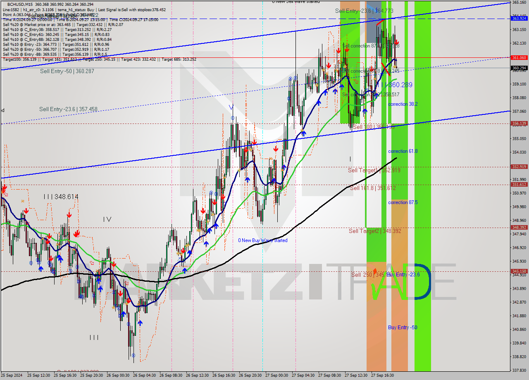Viewport: 529px width, 380px height.
Task: Click the '27 Sep 00:30' time axis label
Action: click(276, 375)
